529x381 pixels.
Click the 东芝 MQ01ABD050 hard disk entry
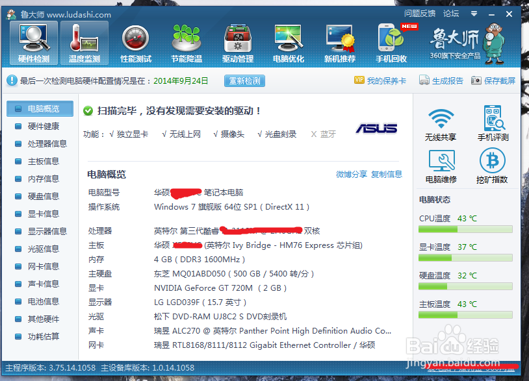pyautogui.click(x=234, y=273)
